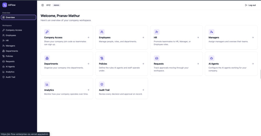Click 'Assign managers and oversee their teams.' text

(x=228, y=41)
